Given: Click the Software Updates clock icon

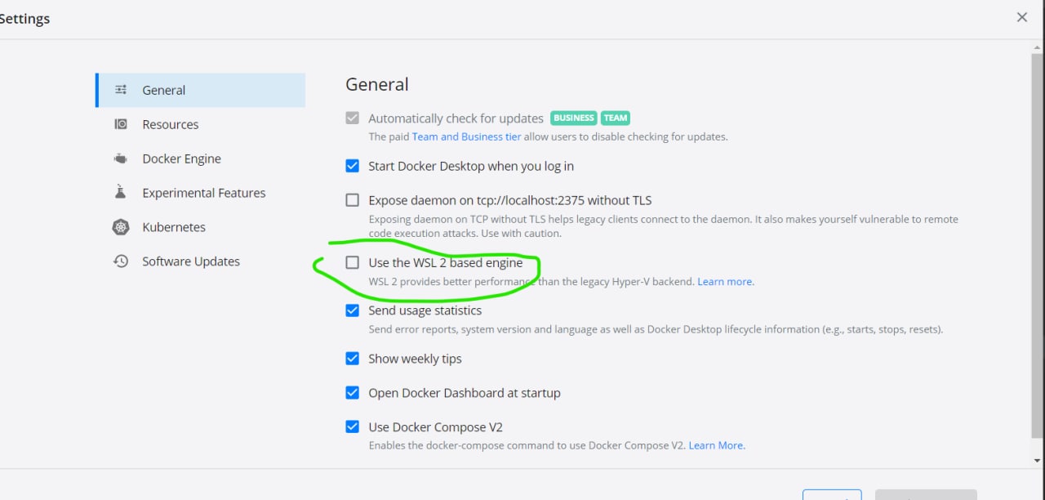Looking at the screenshot, I should tap(121, 261).
